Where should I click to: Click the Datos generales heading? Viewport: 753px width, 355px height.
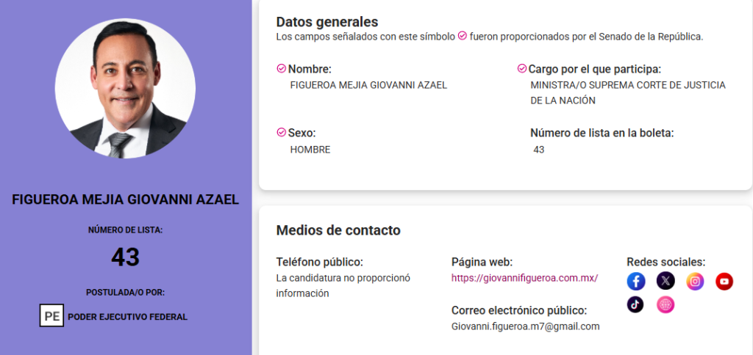[327, 22]
